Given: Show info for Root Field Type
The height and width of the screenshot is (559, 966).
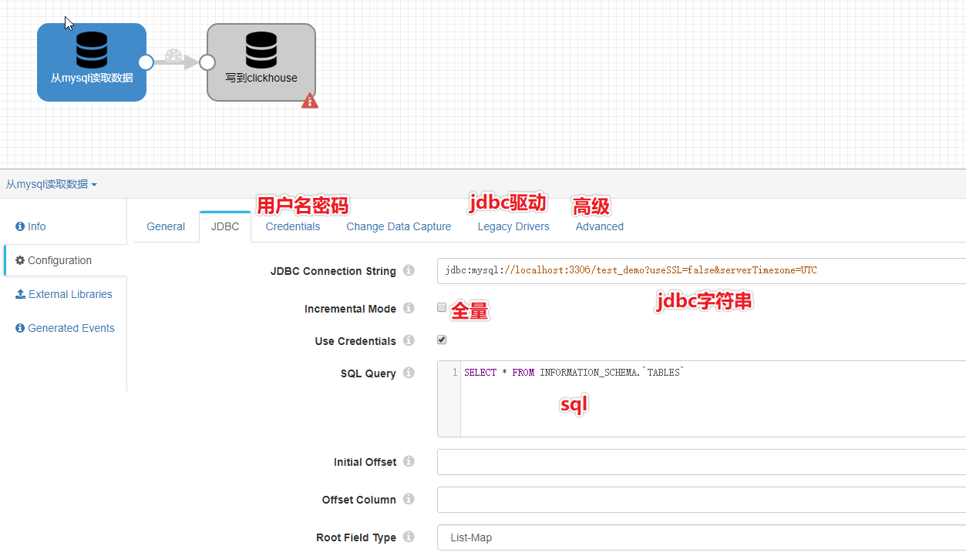Looking at the screenshot, I should [x=409, y=537].
